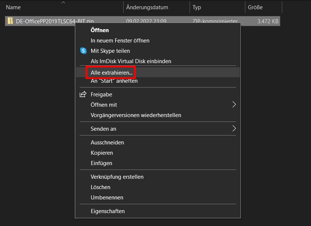Select In neuem Fenster öffnen

(120, 40)
